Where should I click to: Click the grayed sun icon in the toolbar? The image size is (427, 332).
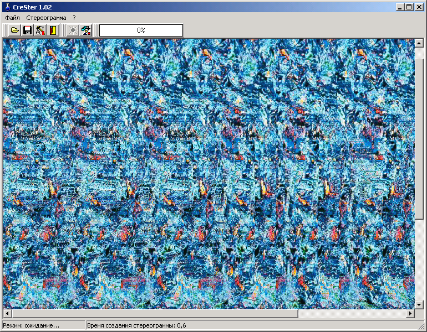click(x=73, y=30)
